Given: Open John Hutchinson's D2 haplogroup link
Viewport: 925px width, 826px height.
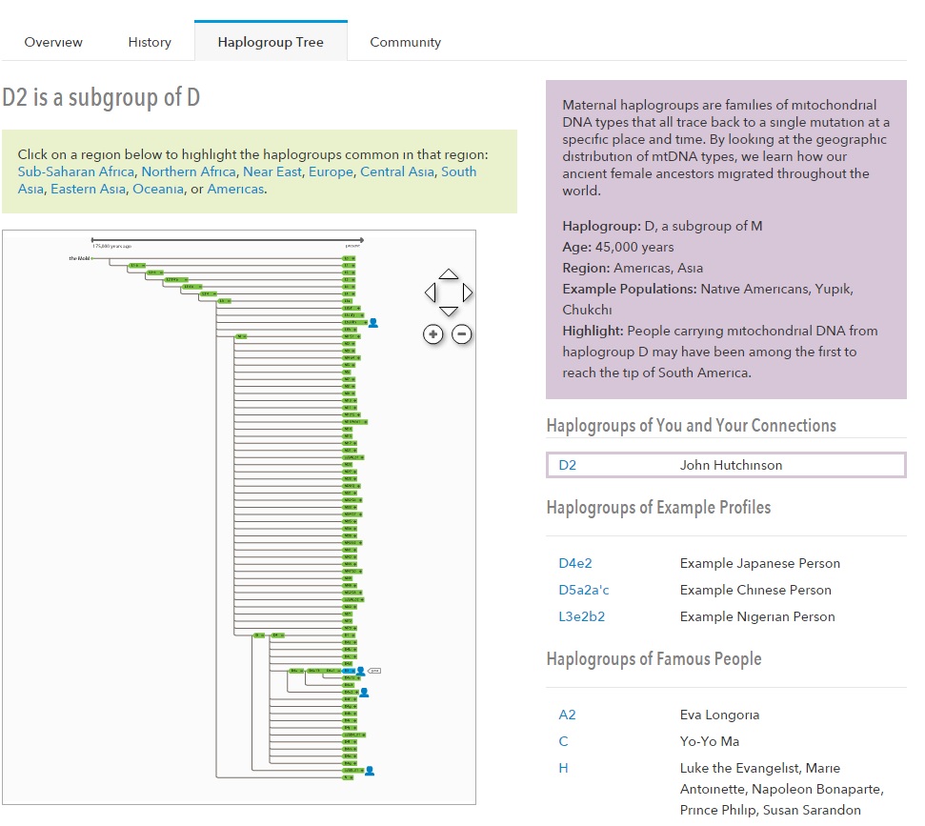Looking at the screenshot, I should pos(568,465).
